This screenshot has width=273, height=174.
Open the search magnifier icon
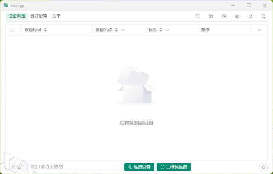[x=264, y=16]
